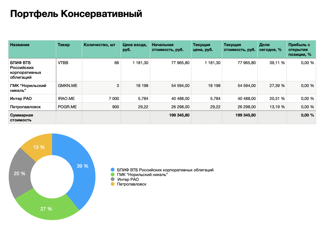Image resolution: width=330 pixels, height=231 pixels.
Task: Click initial value 26 298,00 for POGR.ME
Action: point(171,107)
